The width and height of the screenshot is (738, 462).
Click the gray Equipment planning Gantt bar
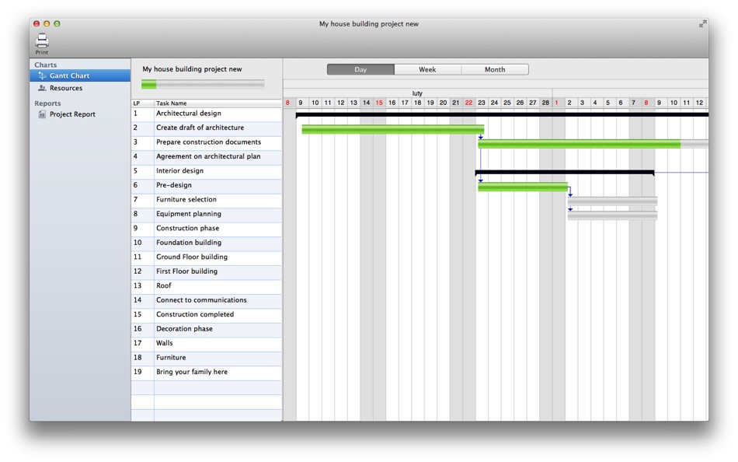click(612, 215)
